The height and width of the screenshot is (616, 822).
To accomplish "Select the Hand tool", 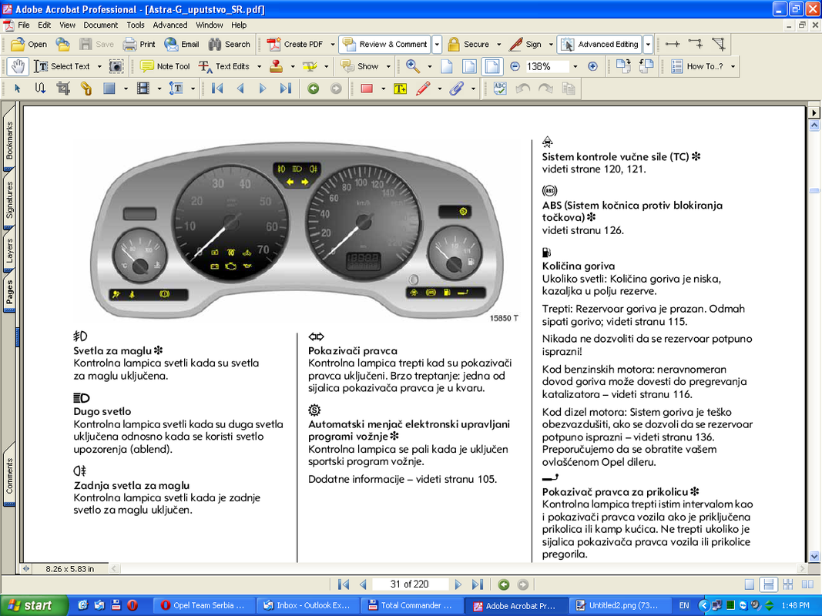I will click(x=18, y=66).
